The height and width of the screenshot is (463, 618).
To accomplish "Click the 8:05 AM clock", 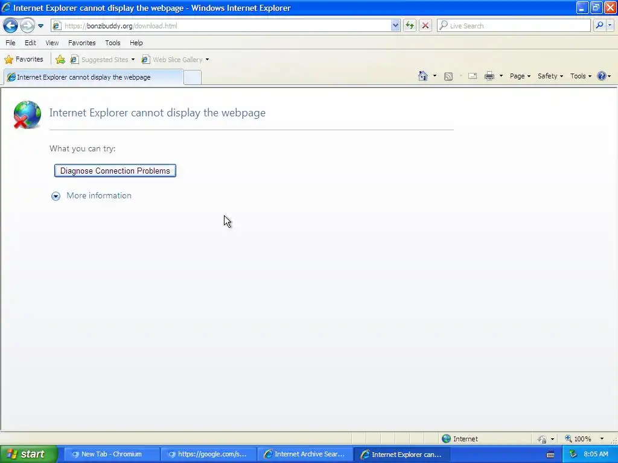I will [x=596, y=454].
